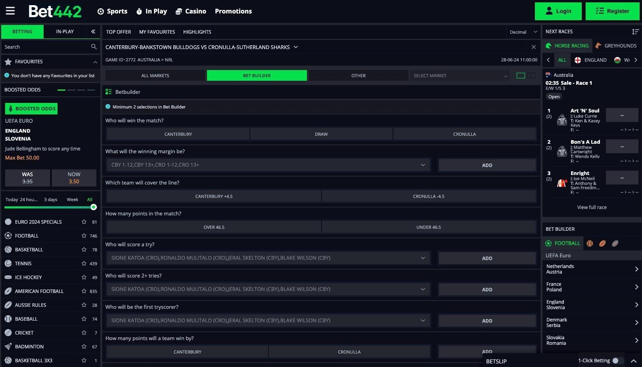
Task: Star the Basketball sport row
Action: click(84, 250)
